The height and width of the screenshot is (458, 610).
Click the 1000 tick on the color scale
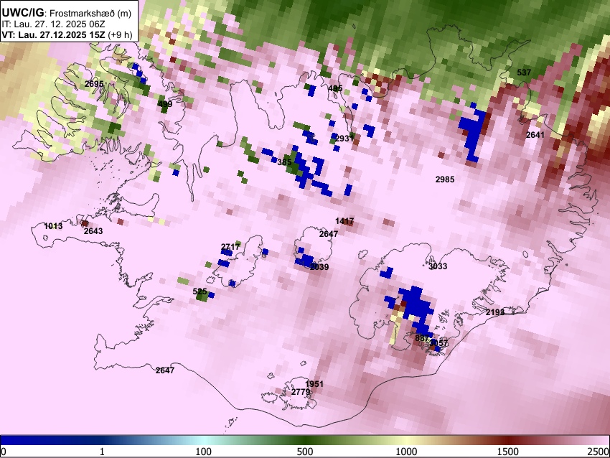coord(406,452)
